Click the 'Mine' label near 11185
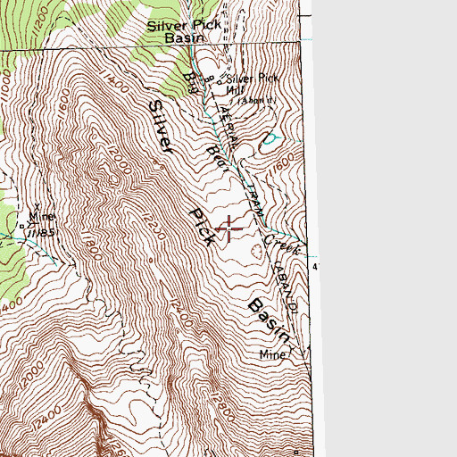Image resolution: width=457 pixels, height=457 pixels. point(42,217)
